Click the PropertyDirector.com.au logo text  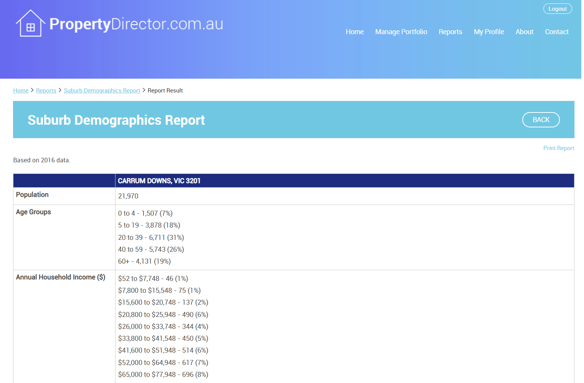136,24
